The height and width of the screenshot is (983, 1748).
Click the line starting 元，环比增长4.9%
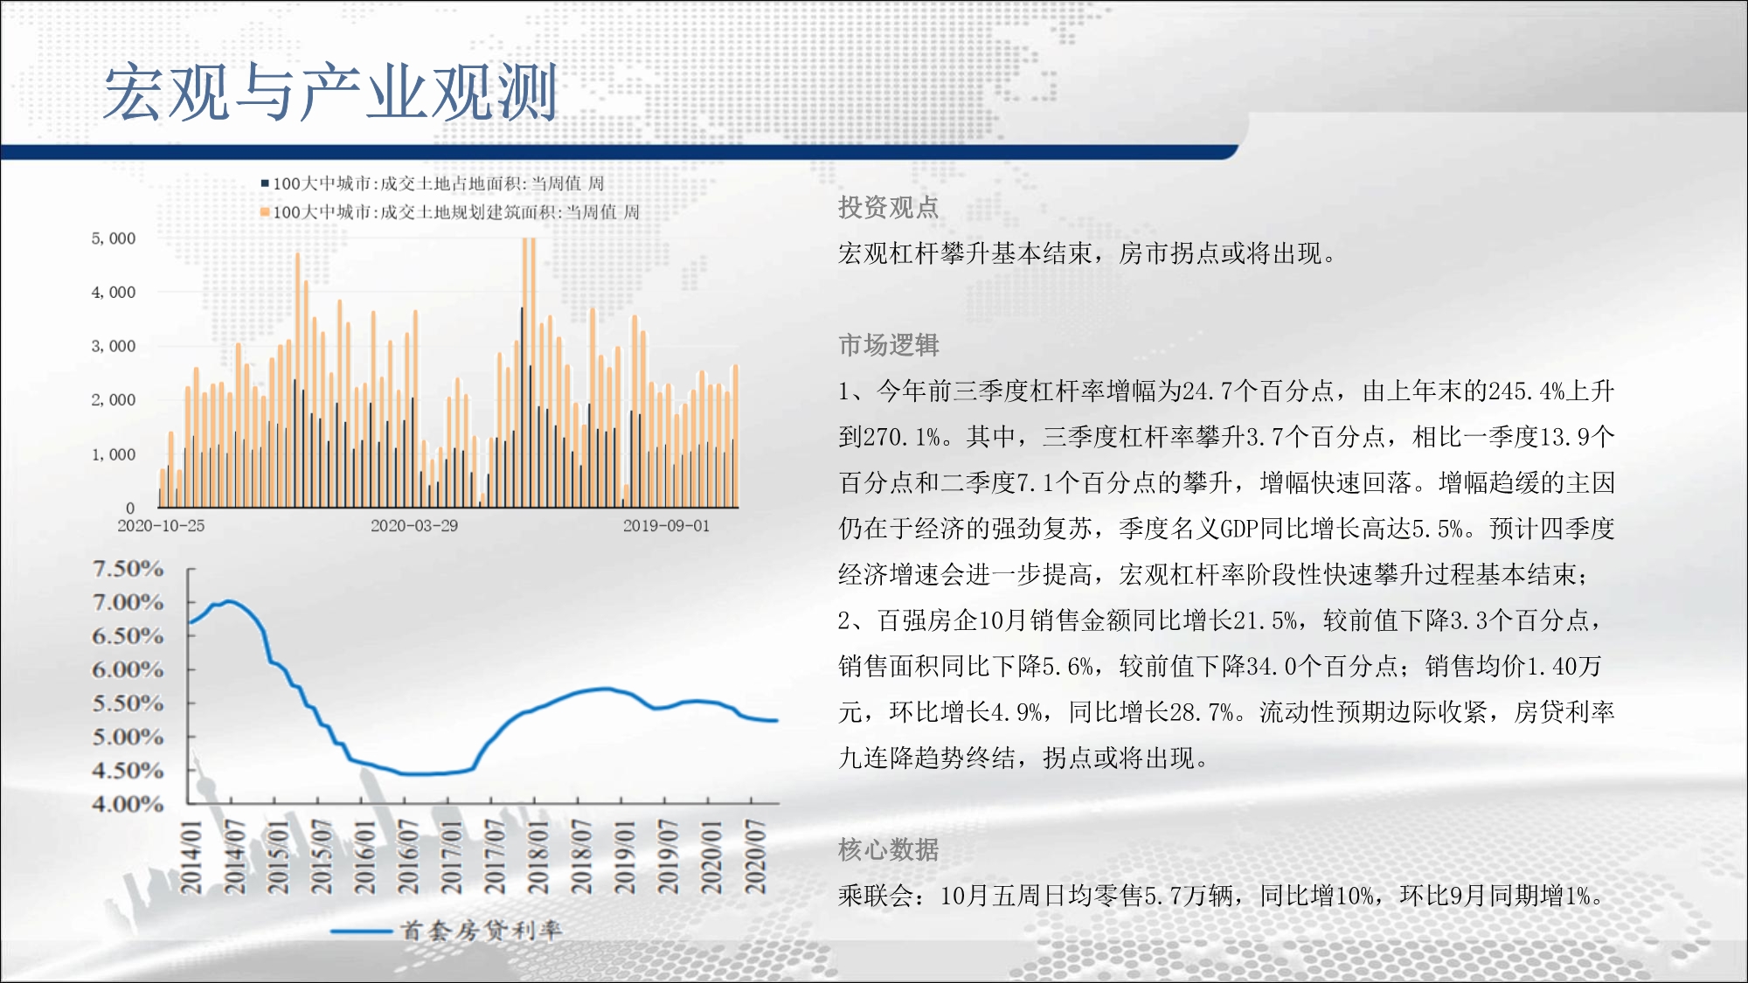[1225, 712]
